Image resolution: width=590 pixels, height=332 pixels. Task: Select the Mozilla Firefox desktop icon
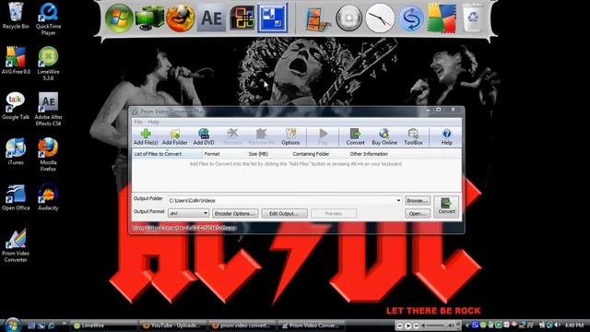48,154
